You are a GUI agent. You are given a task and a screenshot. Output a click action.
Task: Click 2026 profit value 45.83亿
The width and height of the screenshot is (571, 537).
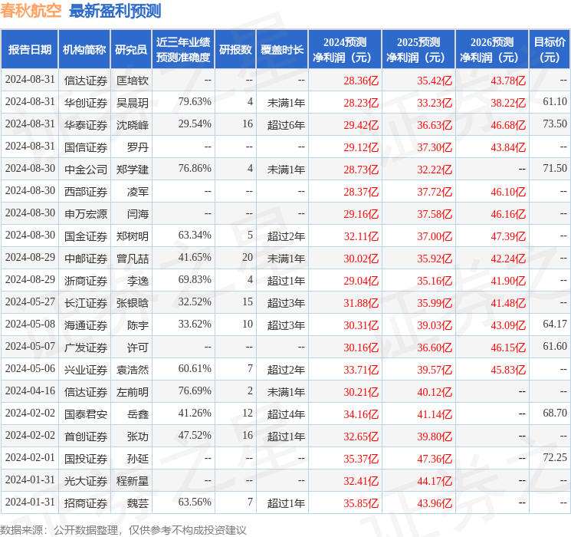[x=508, y=370]
